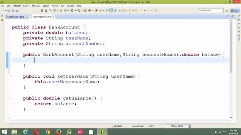The height and width of the screenshot is (135, 241).
Task: Click the 'Smart Insert' status bar entry
Action: click(138, 126)
